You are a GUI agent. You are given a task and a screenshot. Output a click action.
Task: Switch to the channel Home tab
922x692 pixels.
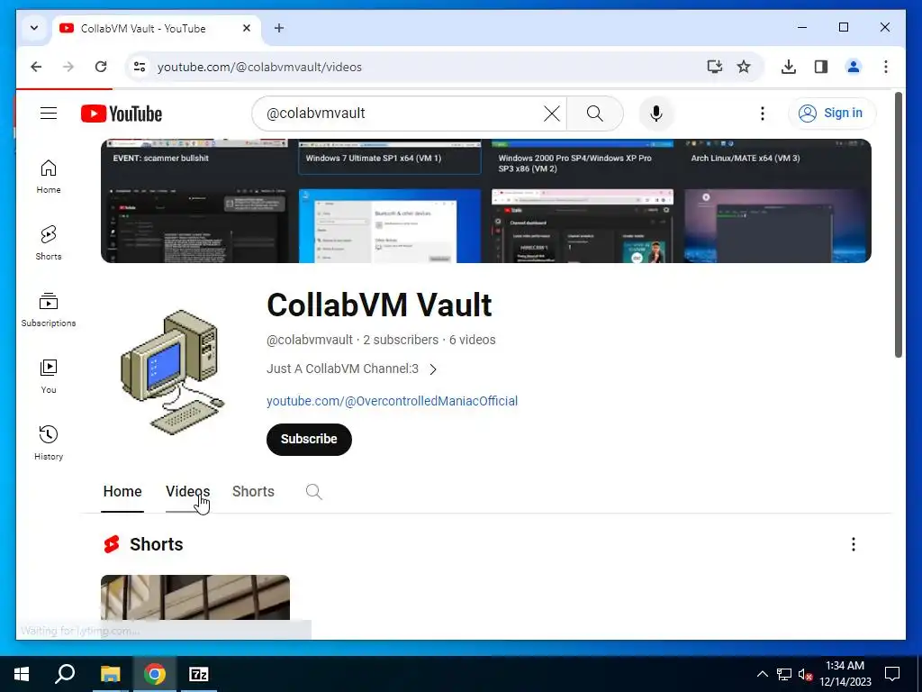click(x=122, y=491)
